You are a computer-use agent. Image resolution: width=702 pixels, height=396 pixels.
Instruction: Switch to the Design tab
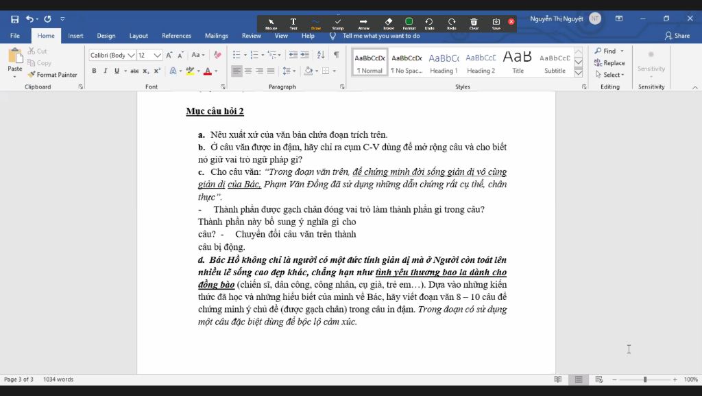(106, 36)
